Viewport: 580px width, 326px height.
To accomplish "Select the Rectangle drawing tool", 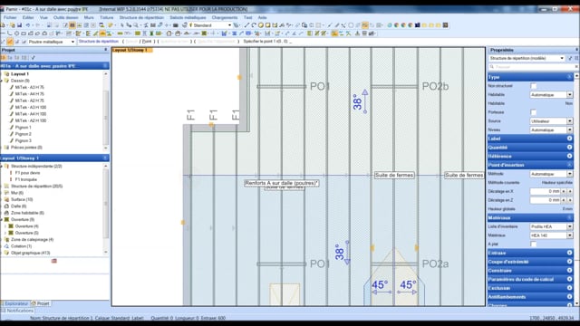I will pos(268,25).
